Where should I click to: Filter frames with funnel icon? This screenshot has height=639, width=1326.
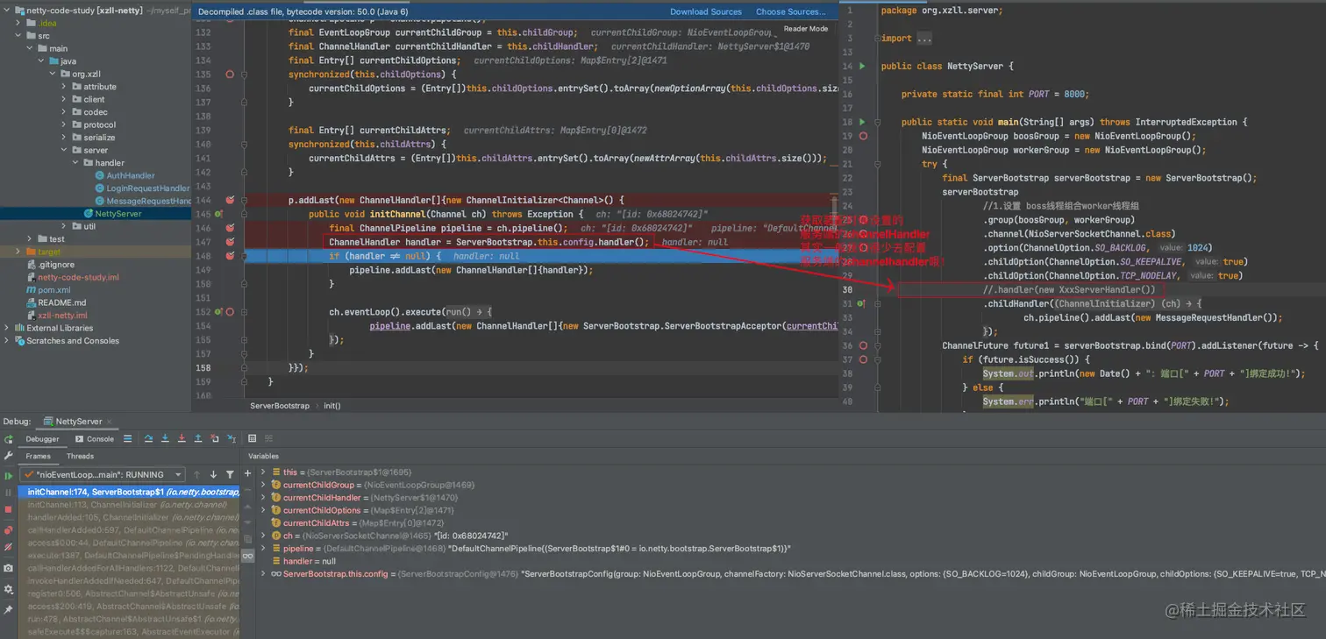[x=230, y=474]
